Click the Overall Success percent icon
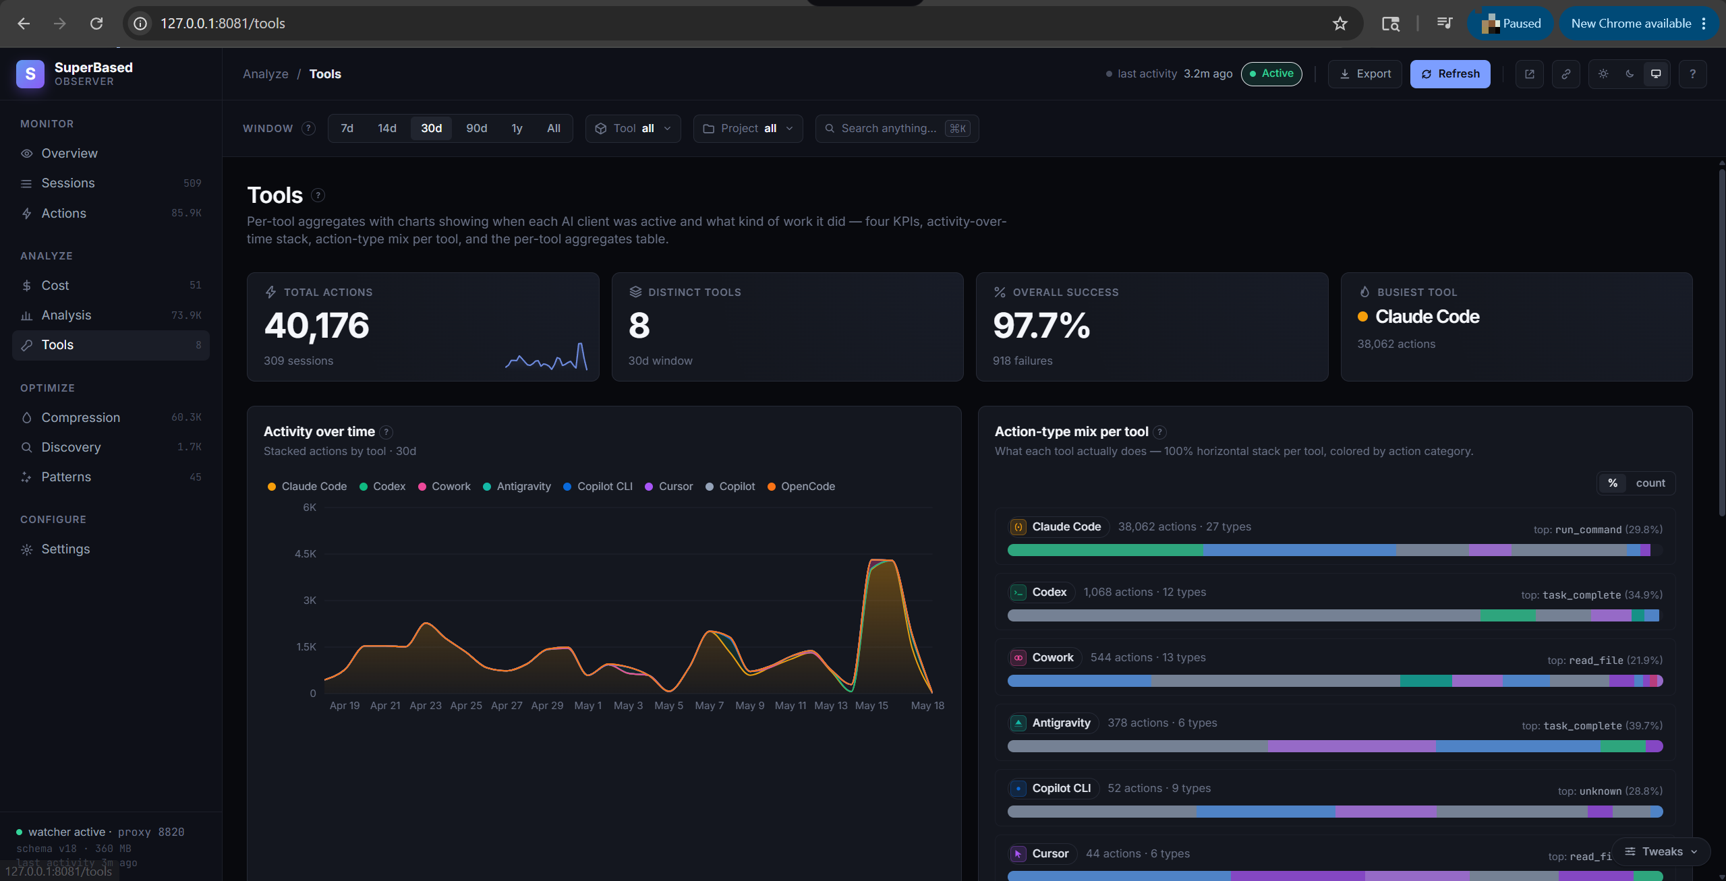 click(x=1000, y=292)
